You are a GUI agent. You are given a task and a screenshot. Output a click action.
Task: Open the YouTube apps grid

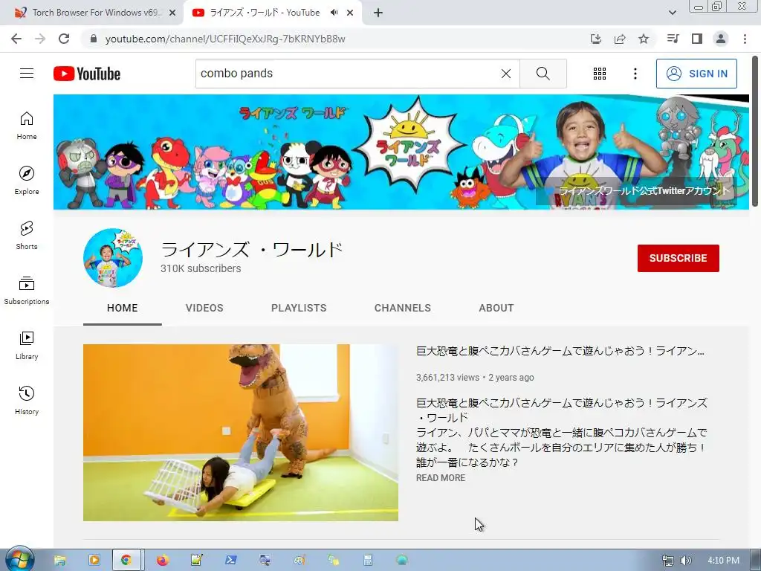(600, 74)
